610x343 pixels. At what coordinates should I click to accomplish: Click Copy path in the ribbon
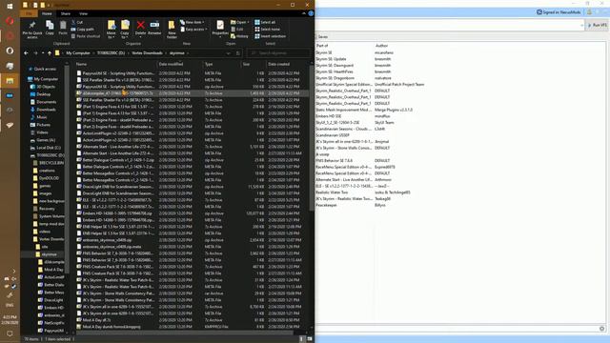(83, 30)
